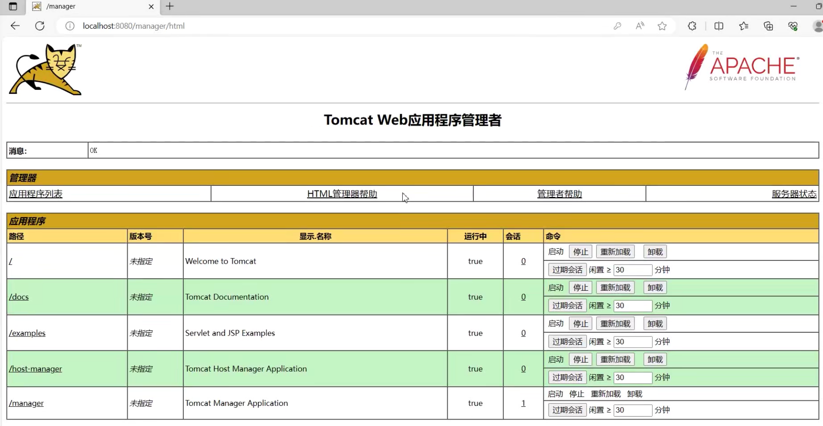Image resolution: width=823 pixels, height=426 pixels.
Task: Open the /docs application link
Action: point(19,297)
